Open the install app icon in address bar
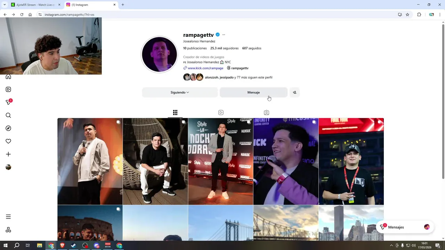Viewport: 445px width, 250px height. pos(400,15)
